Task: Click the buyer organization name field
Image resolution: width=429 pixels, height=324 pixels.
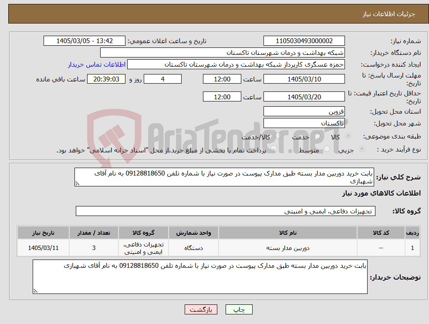Action: [223, 53]
